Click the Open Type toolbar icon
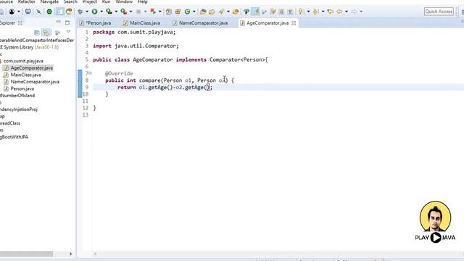 click(203, 12)
